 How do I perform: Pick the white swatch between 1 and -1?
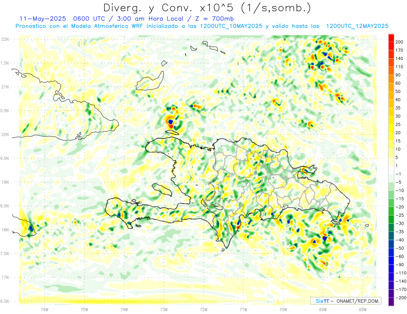[391, 170]
